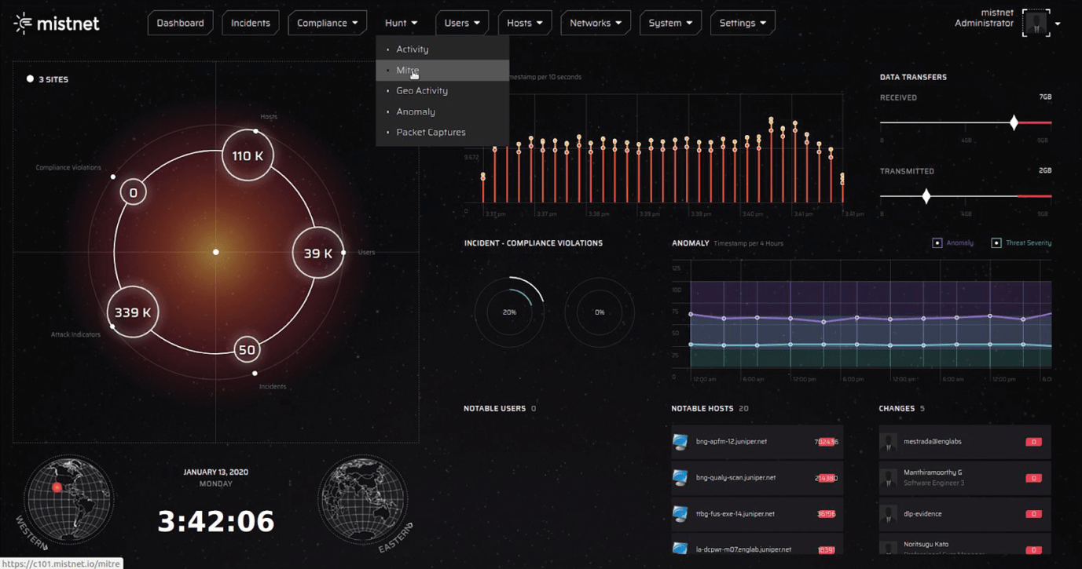Click the Received data transfer slider handle

(1014, 122)
